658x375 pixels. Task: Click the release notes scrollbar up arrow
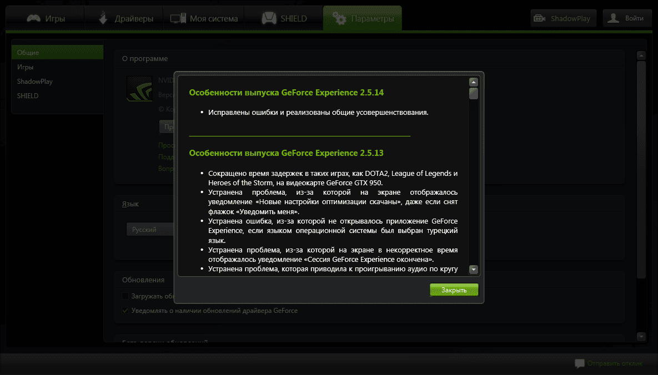pos(473,82)
